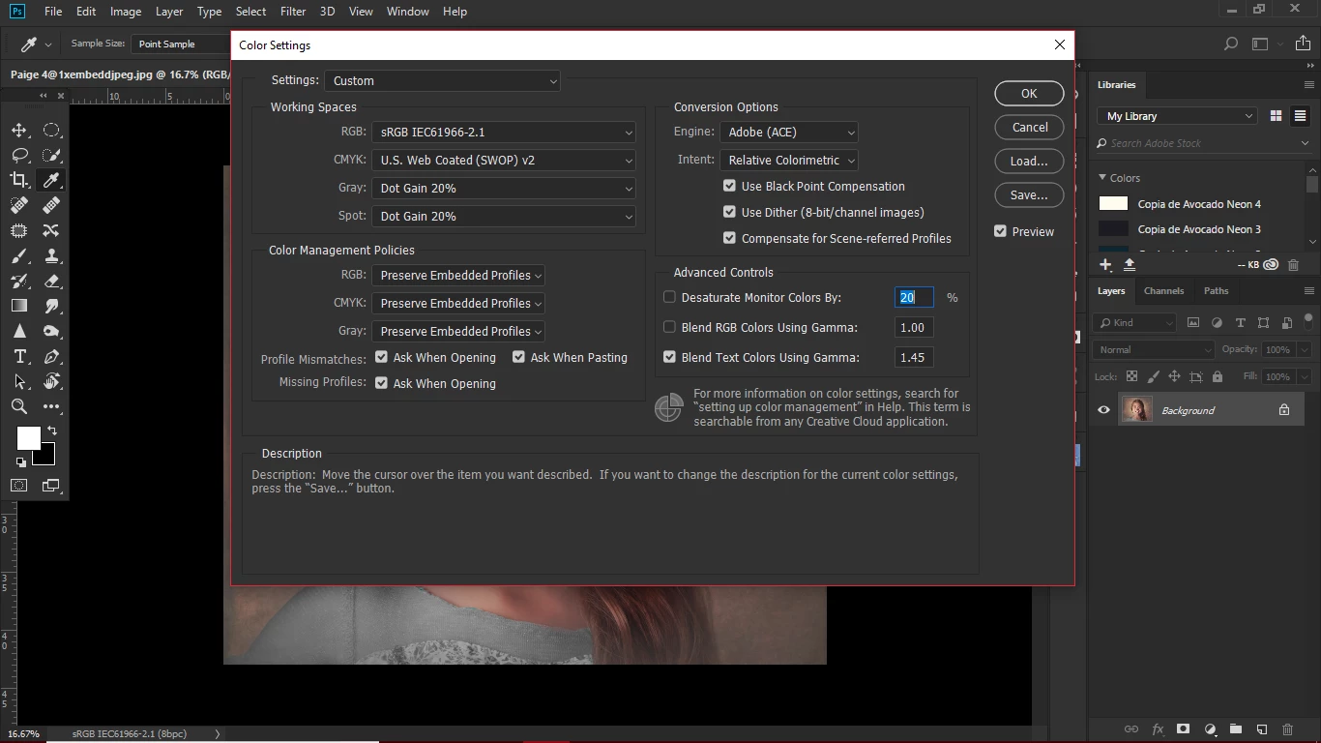Open the File menu
Image resolution: width=1321 pixels, height=743 pixels.
(x=53, y=12)
